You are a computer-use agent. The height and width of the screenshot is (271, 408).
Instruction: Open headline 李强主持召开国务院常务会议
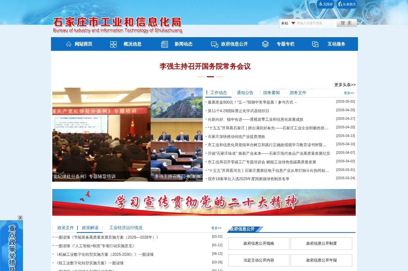coord(205,66)
